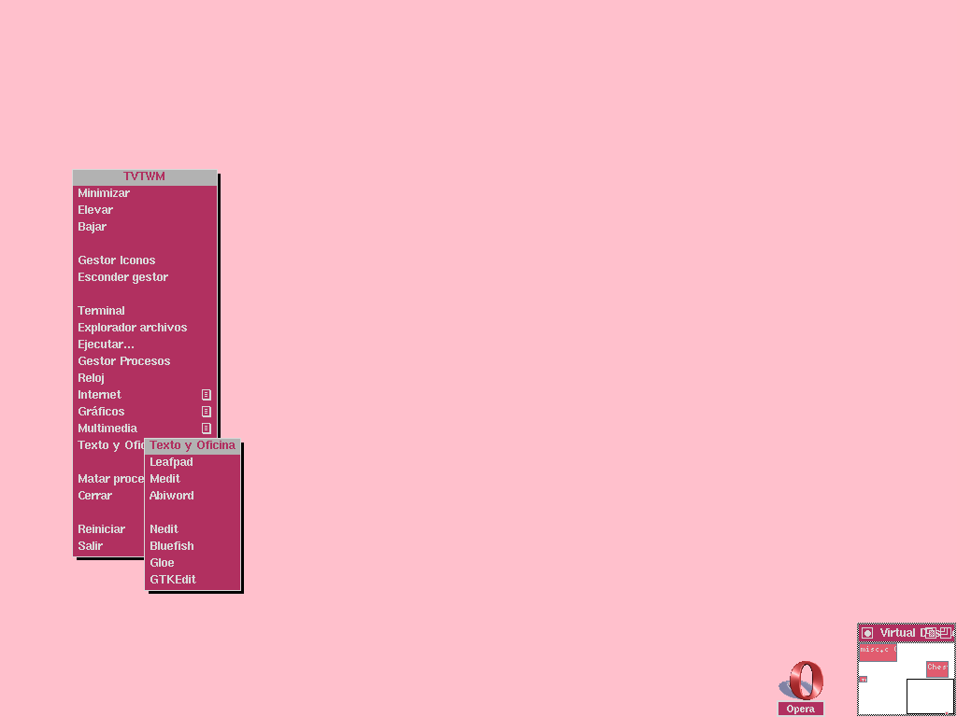Click the Virtual Desktop titlebar circle icon

point(867,633)
